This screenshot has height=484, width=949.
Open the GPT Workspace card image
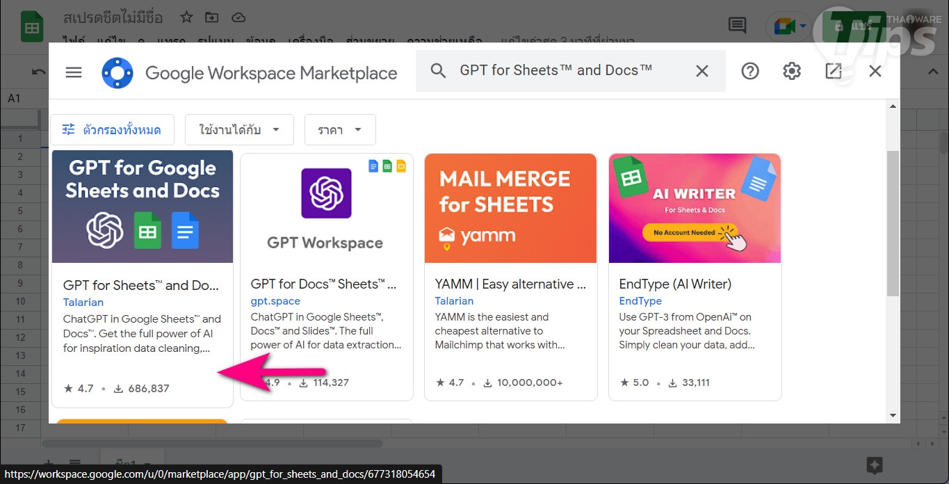point(327,209)
